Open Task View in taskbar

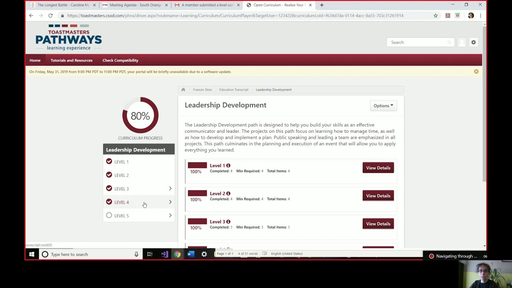pos(150,254)
